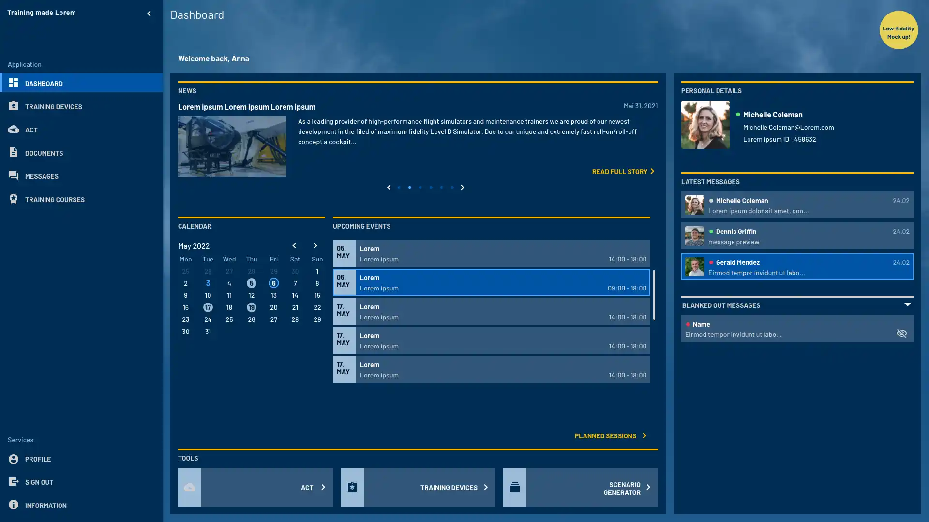Toggle visibility of blanked out Name message
The height and width of the screenshot is (522, 929).
tap(901, 333)
